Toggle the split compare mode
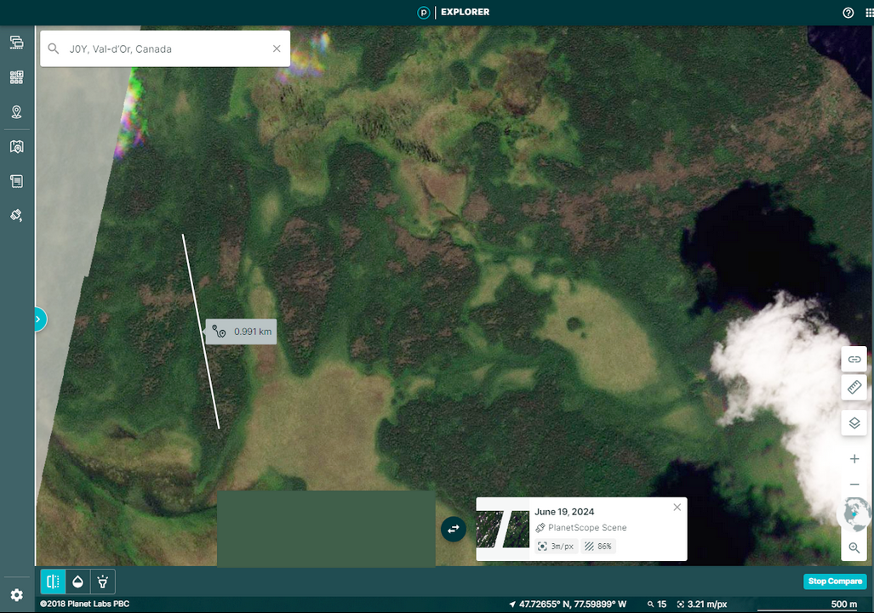This screenshot has width=874, height=613. (53, 582)
